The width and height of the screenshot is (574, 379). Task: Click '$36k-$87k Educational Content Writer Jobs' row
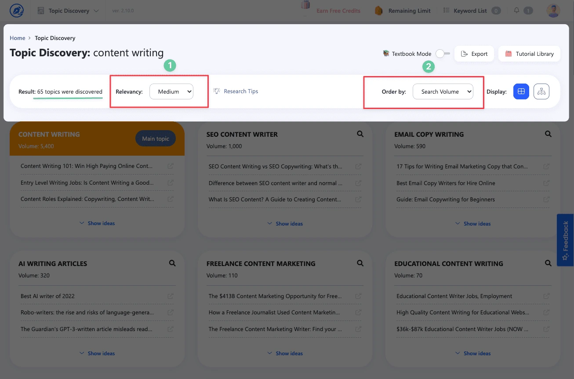tap(473, 329)
